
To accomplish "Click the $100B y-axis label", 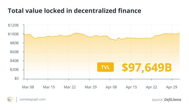I will pos(13,34).
